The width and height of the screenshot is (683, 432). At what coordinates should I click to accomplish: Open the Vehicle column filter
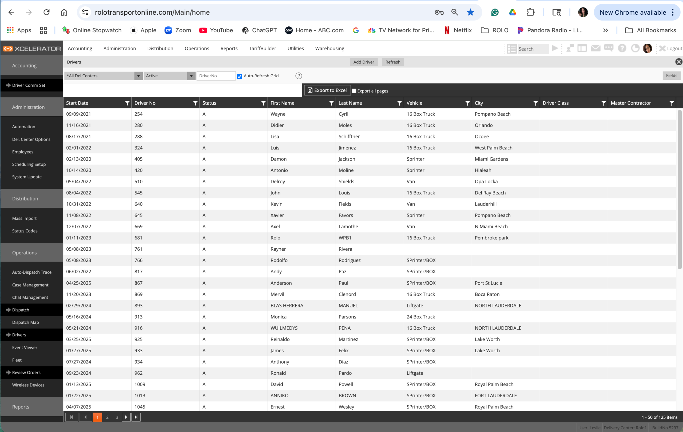coord(467,103)
